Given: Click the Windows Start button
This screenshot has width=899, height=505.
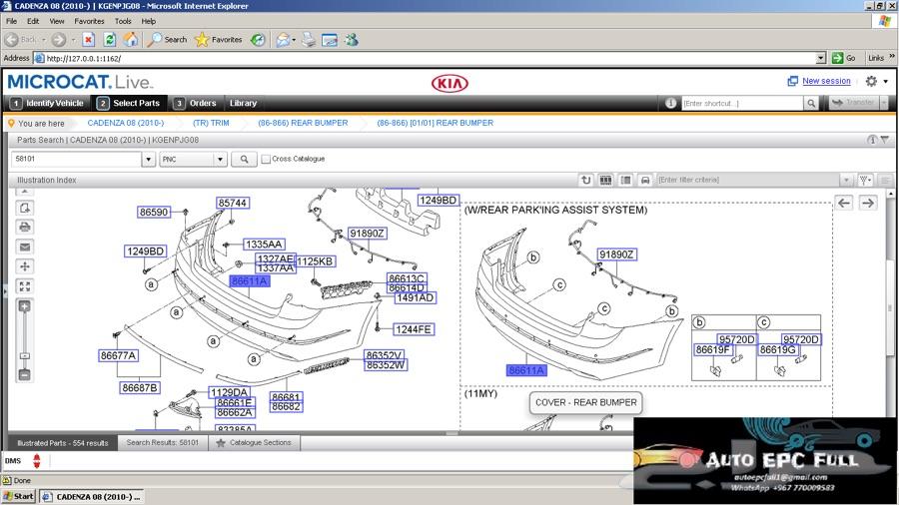Looking at the screenshot, I should [18, 496].
